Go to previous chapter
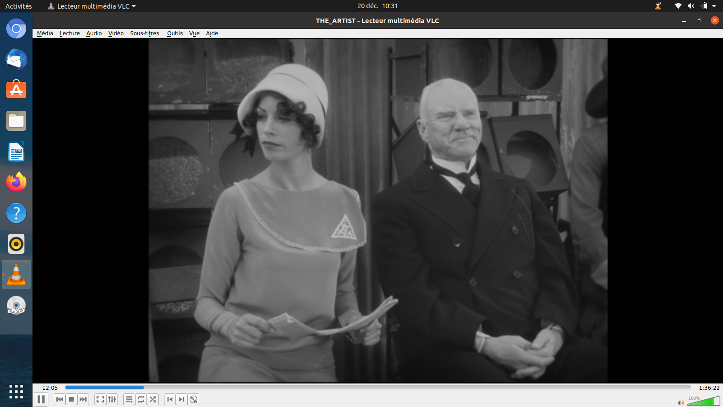The height and width of the screenshot is (407, 723). pyautogui.click(x=170, y=399)
